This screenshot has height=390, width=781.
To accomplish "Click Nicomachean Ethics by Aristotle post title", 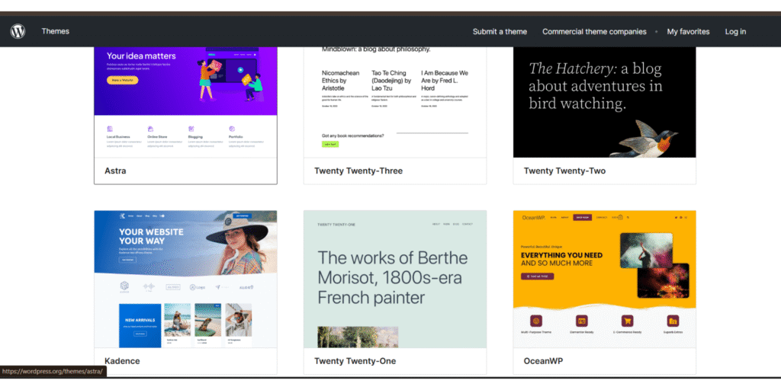I will [x=340, y=80].
